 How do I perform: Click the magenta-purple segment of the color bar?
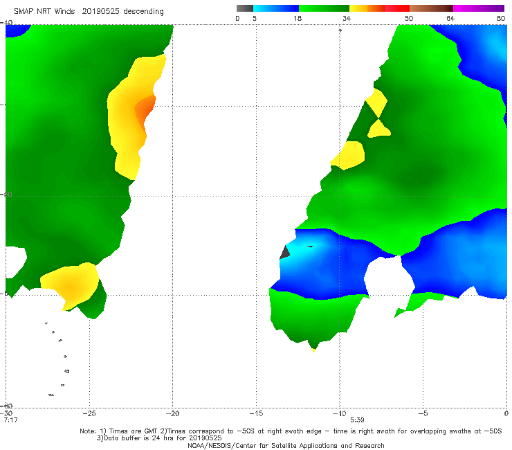click(479, 8)
